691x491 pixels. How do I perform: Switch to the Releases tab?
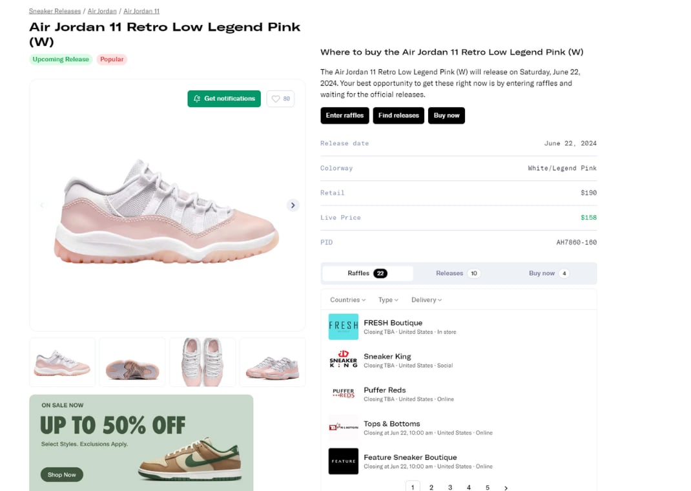[458, 273]
